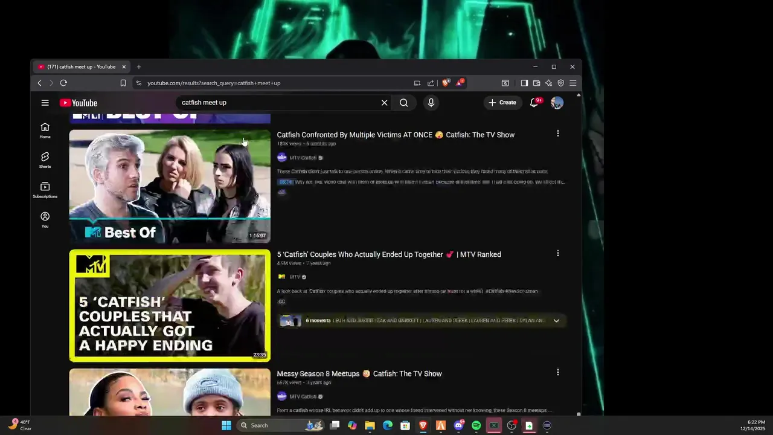The width and height of the screenshot is (773, 435).
Task: Open the 5 Catfish Couples video thumbnail
Action: 170,306
